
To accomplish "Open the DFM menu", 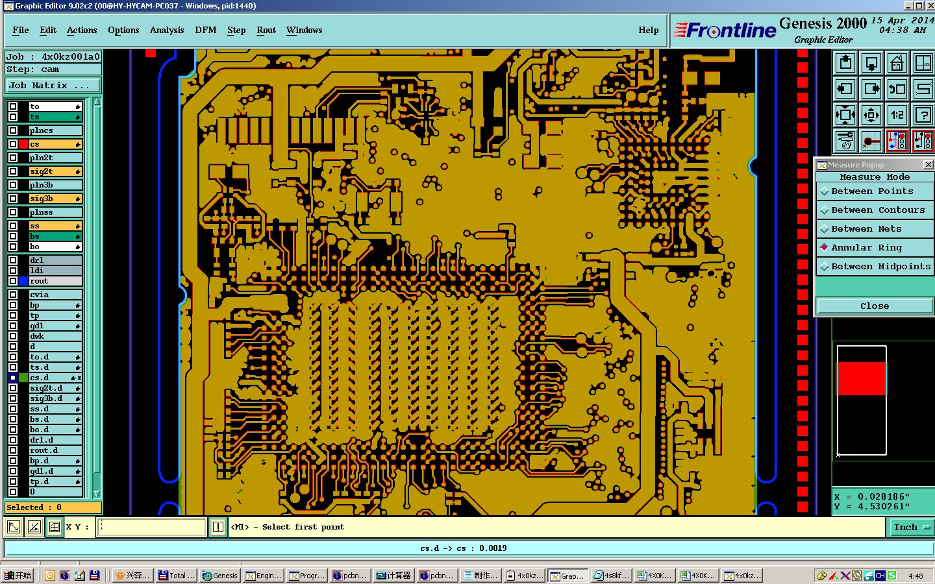I will click(206, 30).
